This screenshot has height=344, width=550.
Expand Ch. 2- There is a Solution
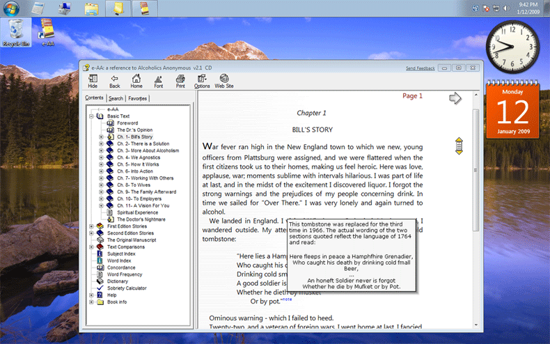[101, 143]
